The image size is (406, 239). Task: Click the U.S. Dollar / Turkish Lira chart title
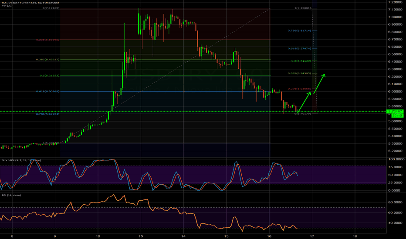coord(30,3)
